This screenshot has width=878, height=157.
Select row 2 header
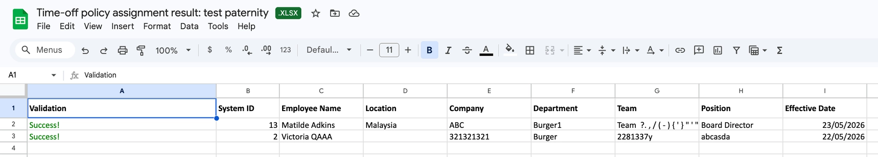(13, 124)
